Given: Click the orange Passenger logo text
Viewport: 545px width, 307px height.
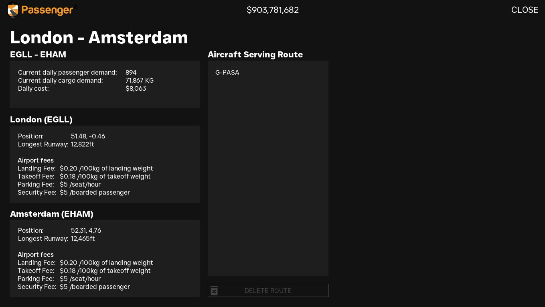Looking at the screenshot, I should click(47, 10).
